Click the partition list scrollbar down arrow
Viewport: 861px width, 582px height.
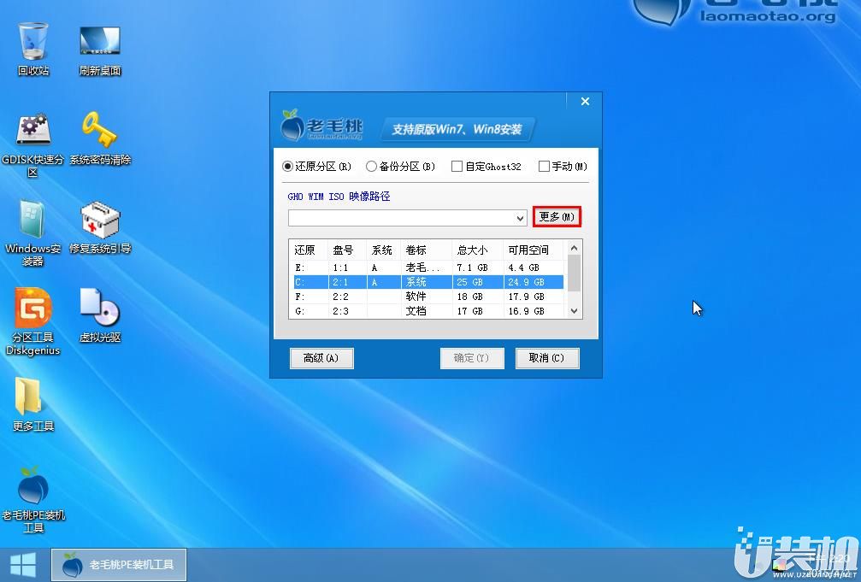tap(574, 313)
